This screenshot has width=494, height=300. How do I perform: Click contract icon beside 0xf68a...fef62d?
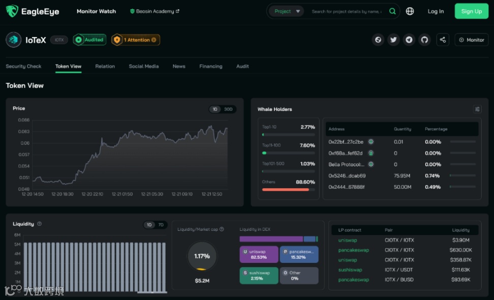click(x=371, y=153)
